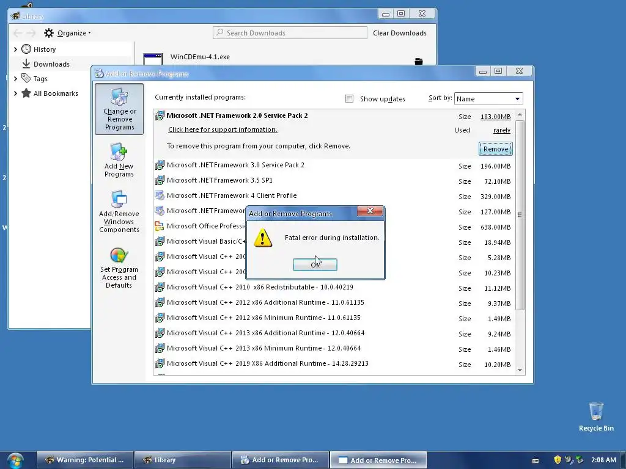Click the programs list scrollbar thumb
626x469 pixels.
[520, 214]
